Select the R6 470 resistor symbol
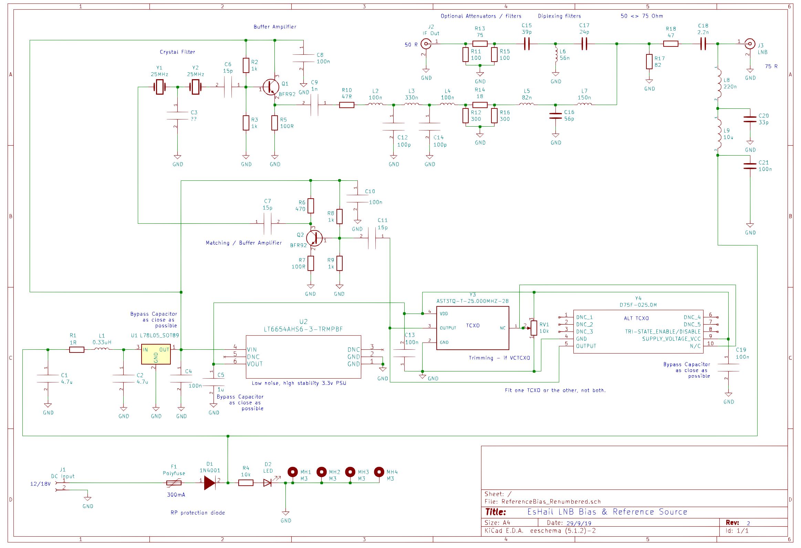The height and width of the screenshot is (548, 801). pos(311,205)
